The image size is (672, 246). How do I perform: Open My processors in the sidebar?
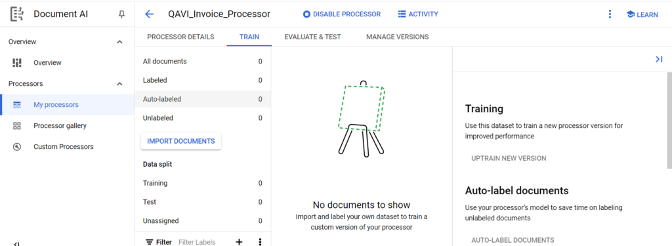tap(68, 104)
